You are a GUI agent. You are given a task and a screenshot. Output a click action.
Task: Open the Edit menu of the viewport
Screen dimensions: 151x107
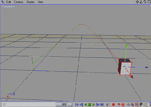[x=9, y=2]
